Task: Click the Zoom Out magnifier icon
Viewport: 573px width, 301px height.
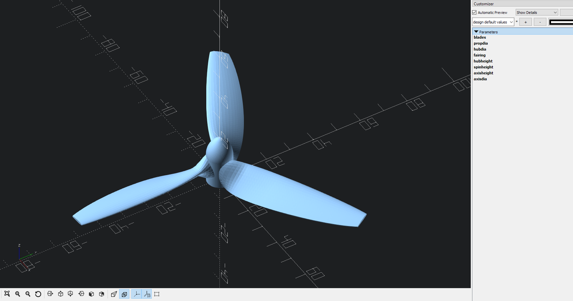Action: tap(27, 294)
